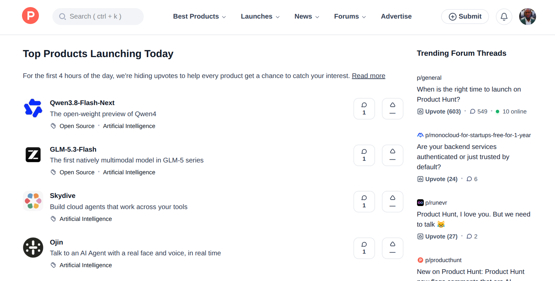Open p/monocloud-for-startups-free-for-1-year forum
The height and width of the screenshot is (281, 555).
478,135
